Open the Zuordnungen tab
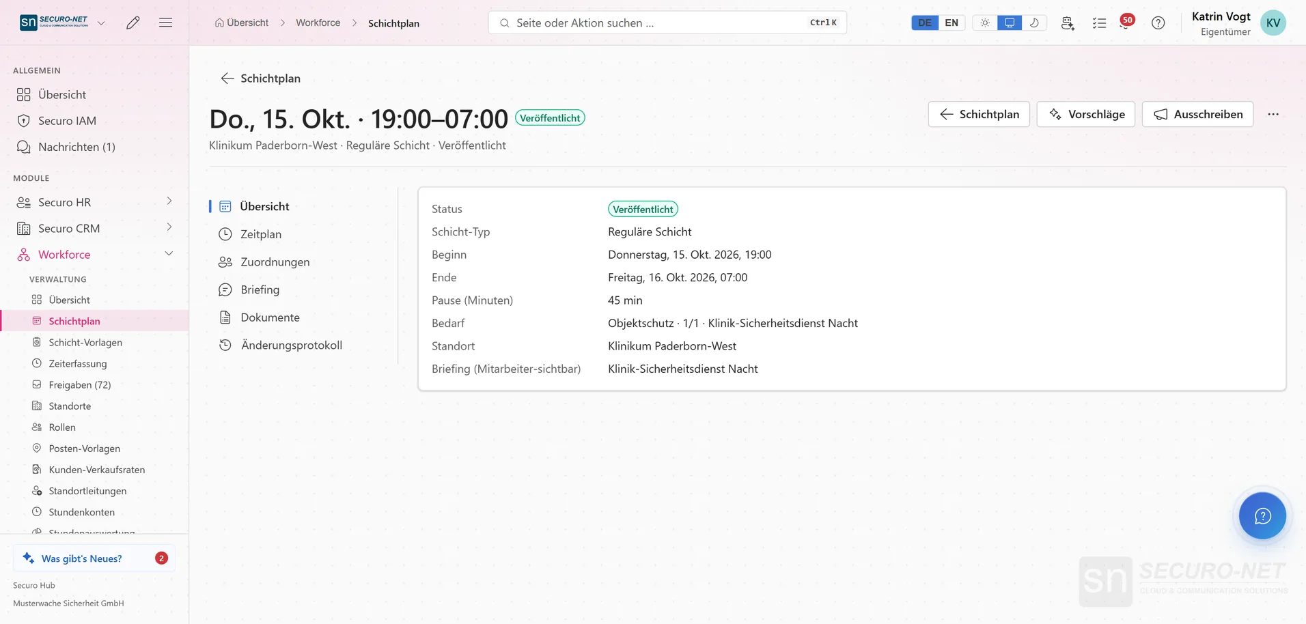 click(x=264, y=262)
